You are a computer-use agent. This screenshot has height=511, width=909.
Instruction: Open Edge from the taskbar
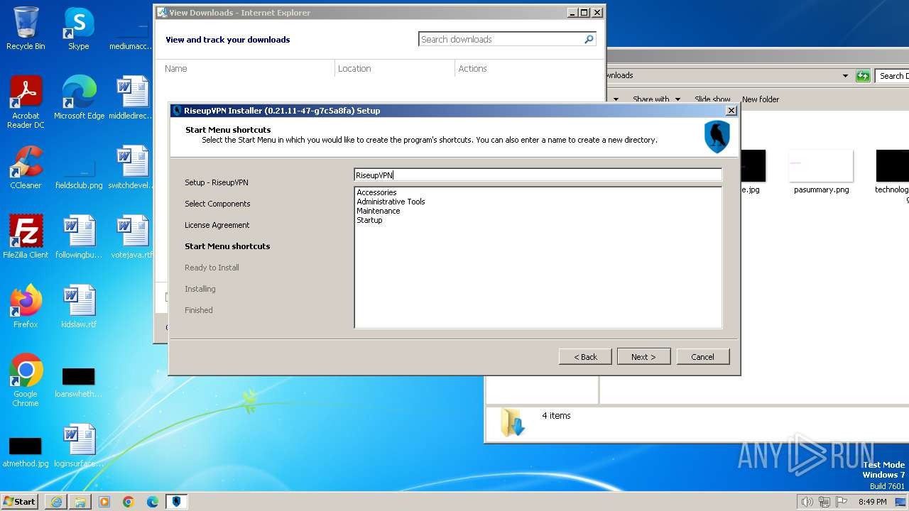click(153, 502)
